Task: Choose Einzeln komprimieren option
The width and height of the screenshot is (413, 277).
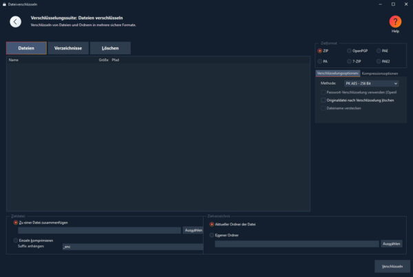Action: (16, 240)
